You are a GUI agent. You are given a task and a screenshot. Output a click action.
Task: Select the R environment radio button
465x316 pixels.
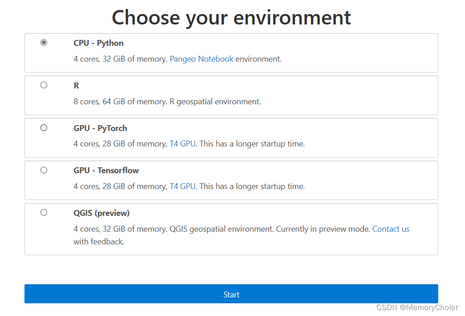click(44, 85)
